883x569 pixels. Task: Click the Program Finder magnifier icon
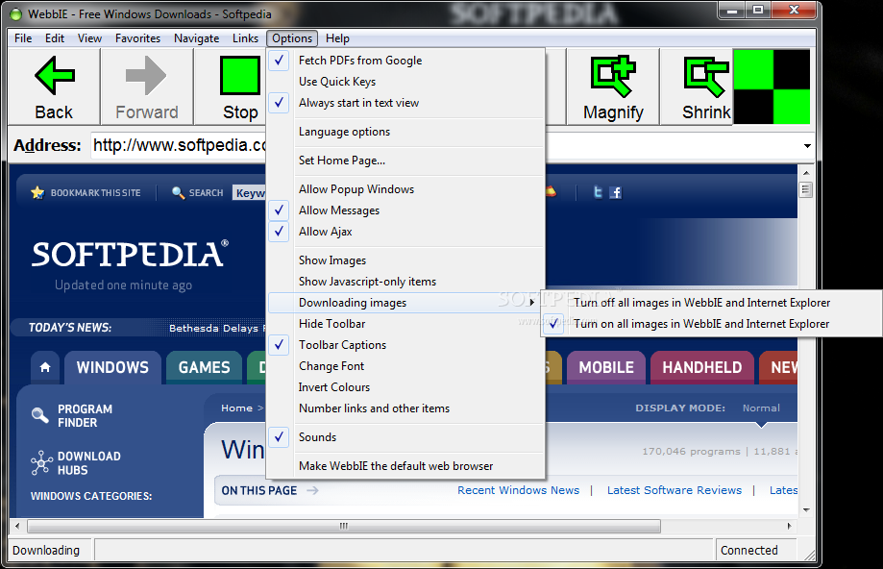coord(40,415)
